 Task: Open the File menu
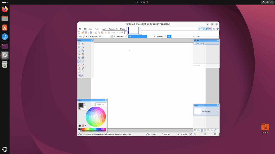click(80, 29)
